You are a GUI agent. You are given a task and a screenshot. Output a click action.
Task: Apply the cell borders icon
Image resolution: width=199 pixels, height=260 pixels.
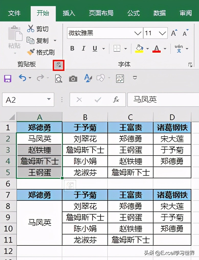(117, 48)
